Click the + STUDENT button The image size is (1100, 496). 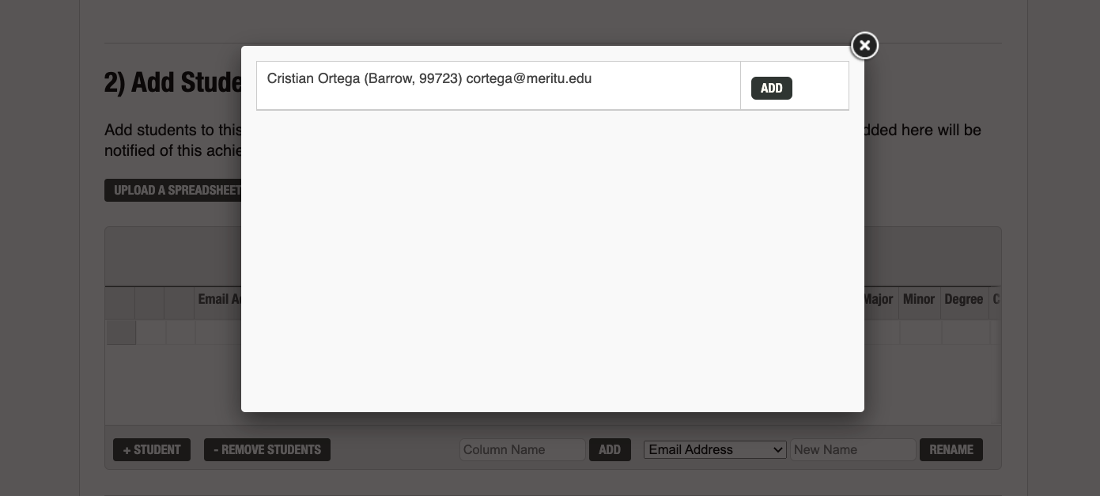pyautogui.click(x=151, y=449)
